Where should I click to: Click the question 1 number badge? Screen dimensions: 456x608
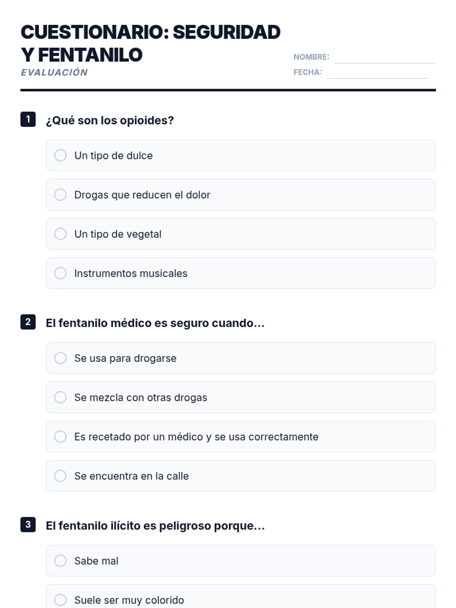coord(28,119)
